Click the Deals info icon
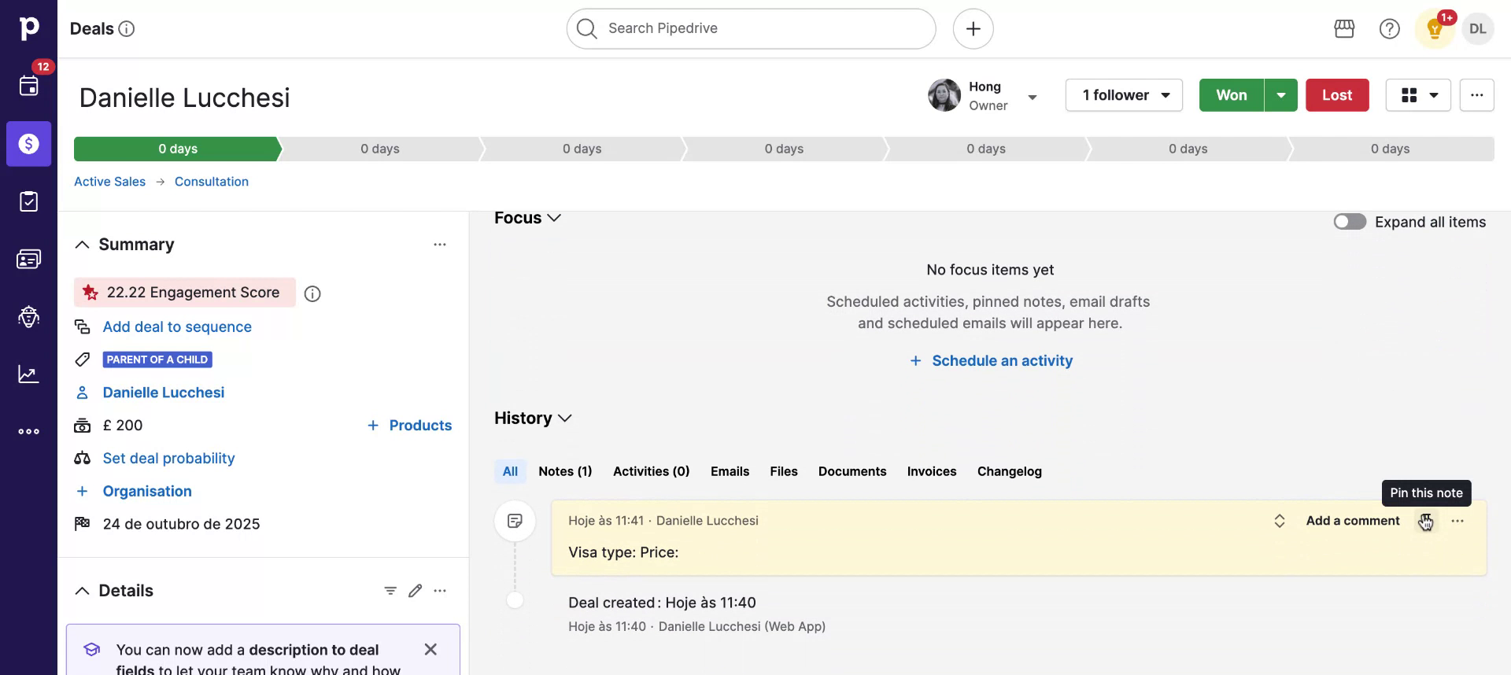This screenshot has height=675, width=1511. [x=126, y=29]
